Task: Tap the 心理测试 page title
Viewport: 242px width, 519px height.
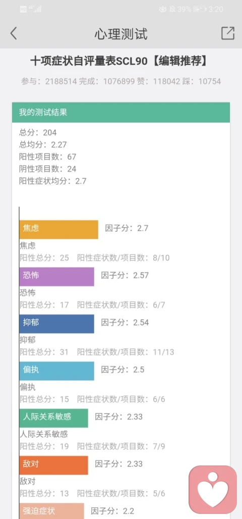Action: point(121,34)
